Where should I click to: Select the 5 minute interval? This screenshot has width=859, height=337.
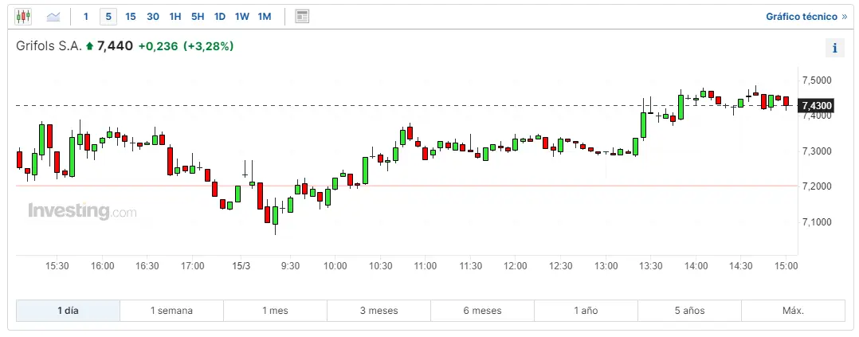(108, 17)
